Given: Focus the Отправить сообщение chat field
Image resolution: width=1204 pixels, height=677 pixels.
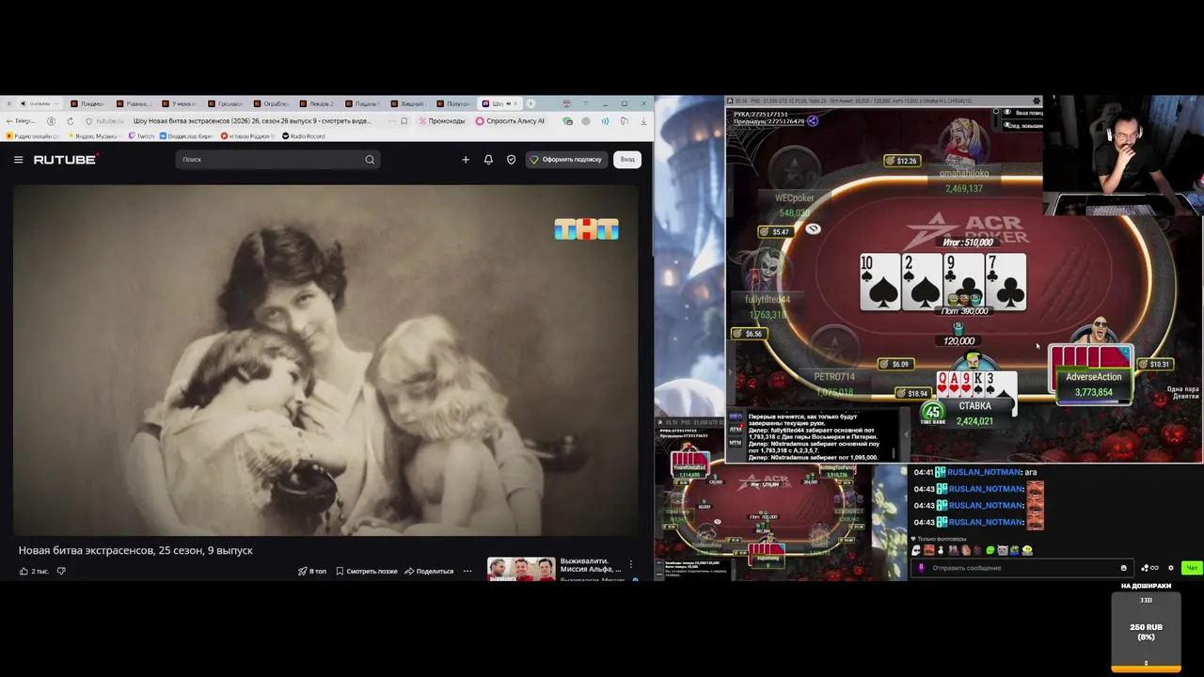Looking at the screenshot, I should 1021,568.
